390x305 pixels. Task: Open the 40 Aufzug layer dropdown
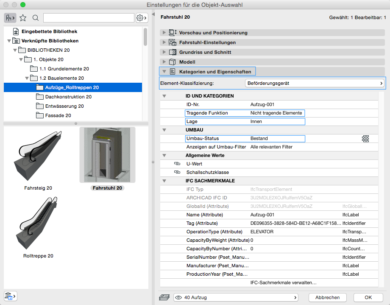[x=236, y=297]
